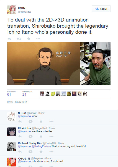Open more options on Khairil Isa's reply
This screenshot has height=167, width=118.
pyautogui.click(x=51, y=136)
